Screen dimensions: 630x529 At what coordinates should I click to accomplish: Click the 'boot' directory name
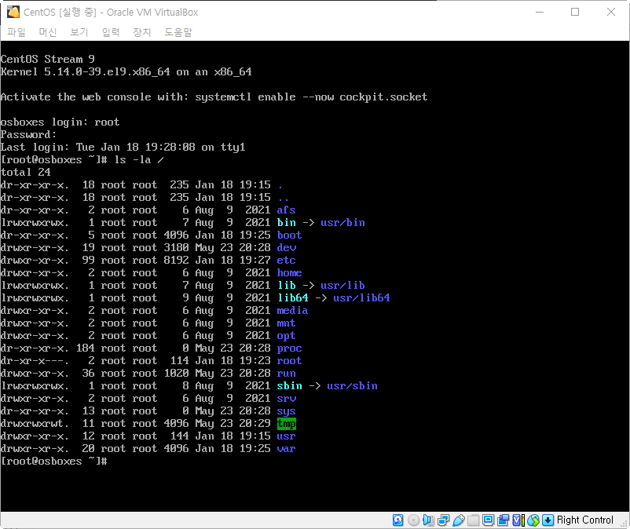(x=289, y=235)
